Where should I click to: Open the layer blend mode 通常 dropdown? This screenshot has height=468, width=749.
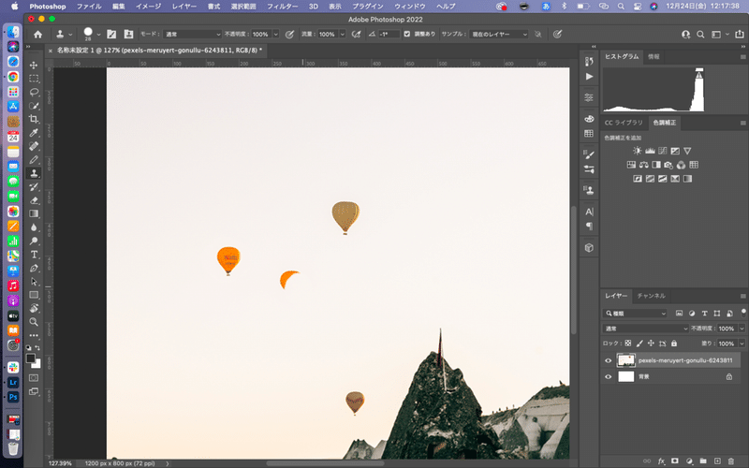point(645,329)
